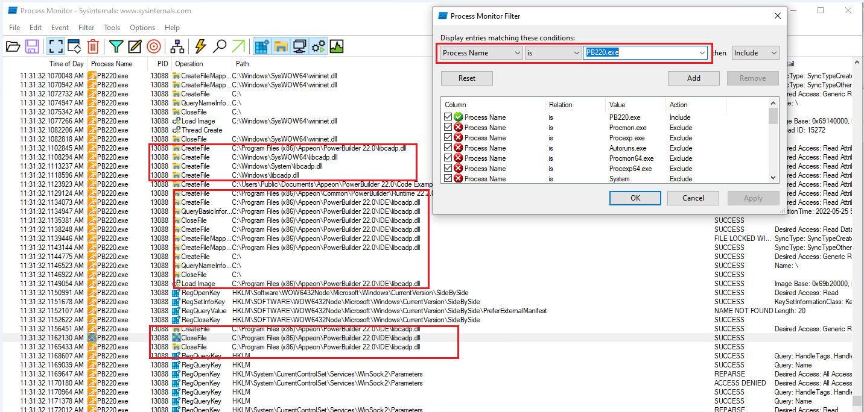This screenshot has height=412, width=864.
Task: Cancel the Process Monitor Filter dialog
Action: pos(693,198)
